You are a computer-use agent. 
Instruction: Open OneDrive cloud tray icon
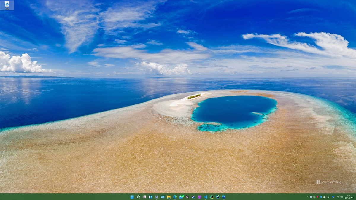pyautogui.click(x=324, y=197)
